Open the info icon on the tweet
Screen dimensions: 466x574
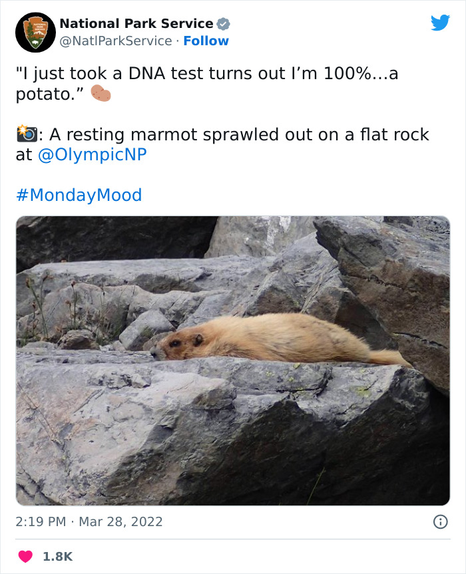(x=441, y=521)
